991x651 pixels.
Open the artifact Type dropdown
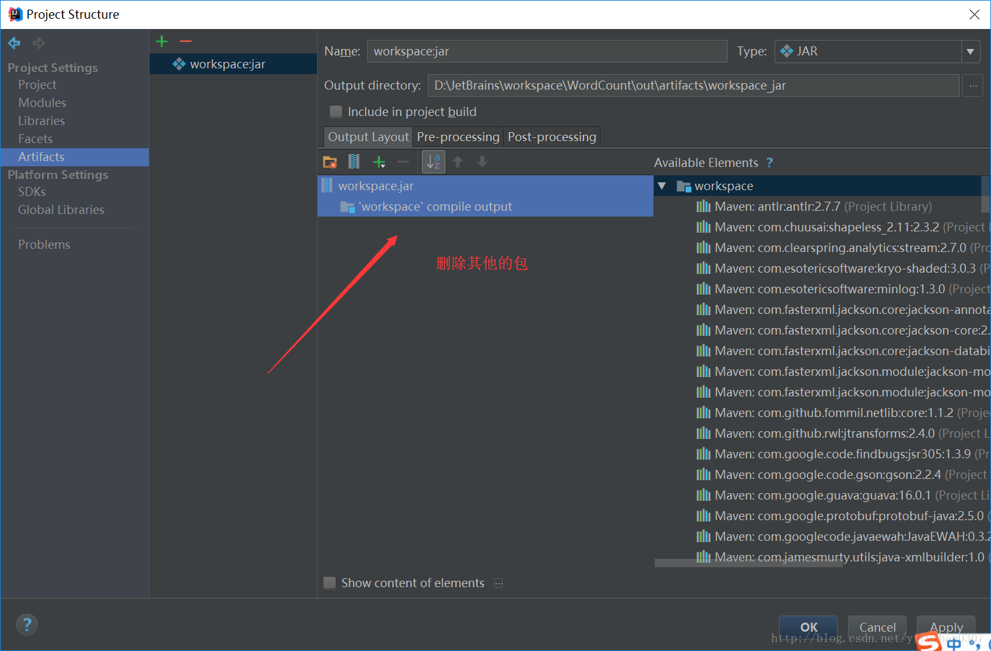coord(970,52)
